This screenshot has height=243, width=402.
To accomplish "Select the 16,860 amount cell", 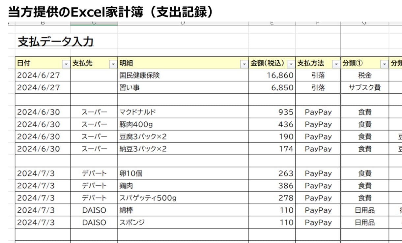I will click(x=272, y=76).
